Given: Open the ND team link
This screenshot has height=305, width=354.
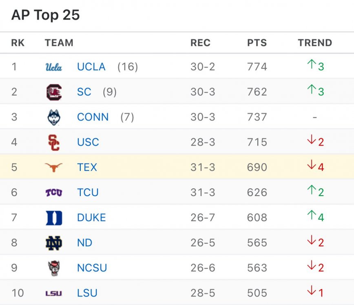Looking at the screenshot, I should (x=85, y=243).
